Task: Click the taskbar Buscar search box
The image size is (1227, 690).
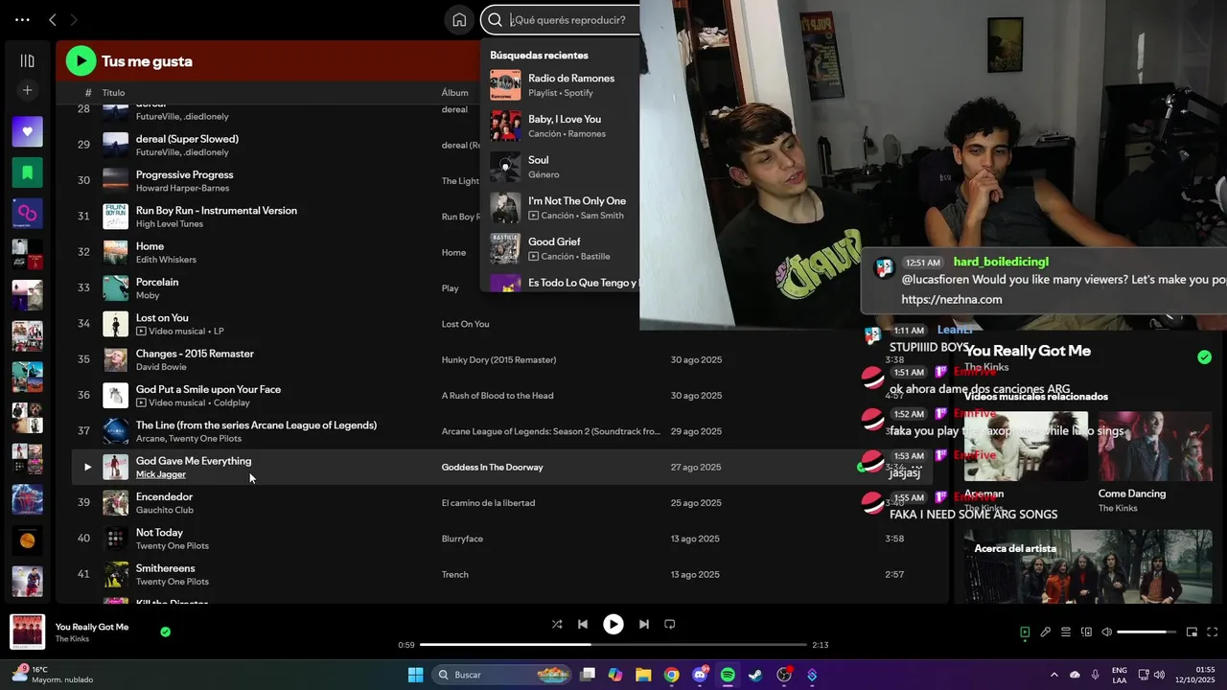Action: [x=501, y=675]
